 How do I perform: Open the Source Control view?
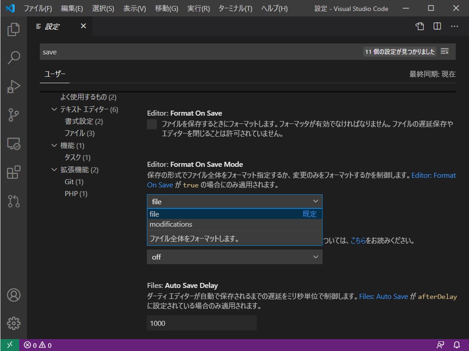click(14, 115)
